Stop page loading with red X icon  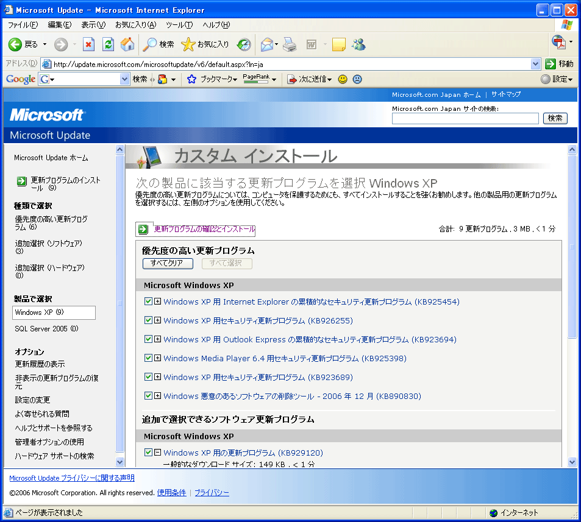tap(88, 44)
